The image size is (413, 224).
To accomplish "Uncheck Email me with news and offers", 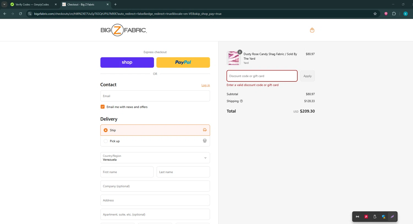I will pyautogui.click(x=103, y=107).
